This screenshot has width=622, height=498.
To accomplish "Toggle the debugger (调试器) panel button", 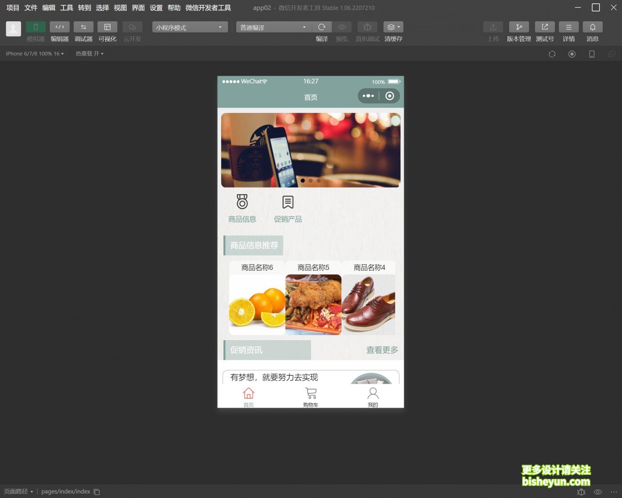I will click(84, 27).
